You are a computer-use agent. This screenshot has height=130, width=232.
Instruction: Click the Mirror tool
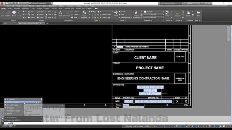pos(40,14)
